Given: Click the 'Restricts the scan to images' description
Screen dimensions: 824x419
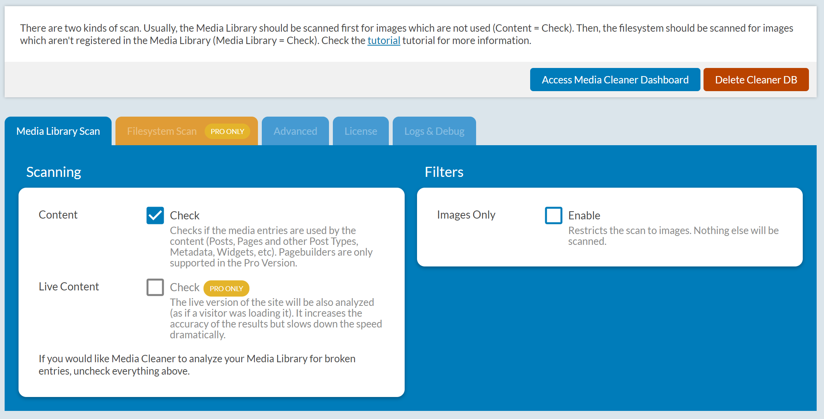Looking at the screenshot, I should pos(673,236).
